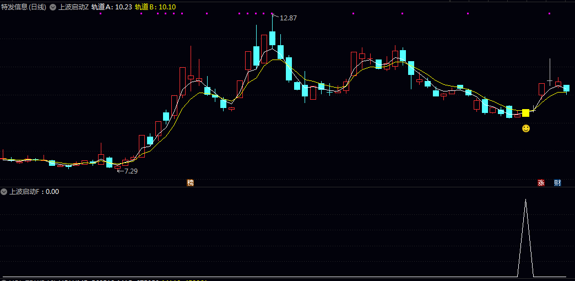Click the 轨道B: 10.10 value

(x=155, y=7)
